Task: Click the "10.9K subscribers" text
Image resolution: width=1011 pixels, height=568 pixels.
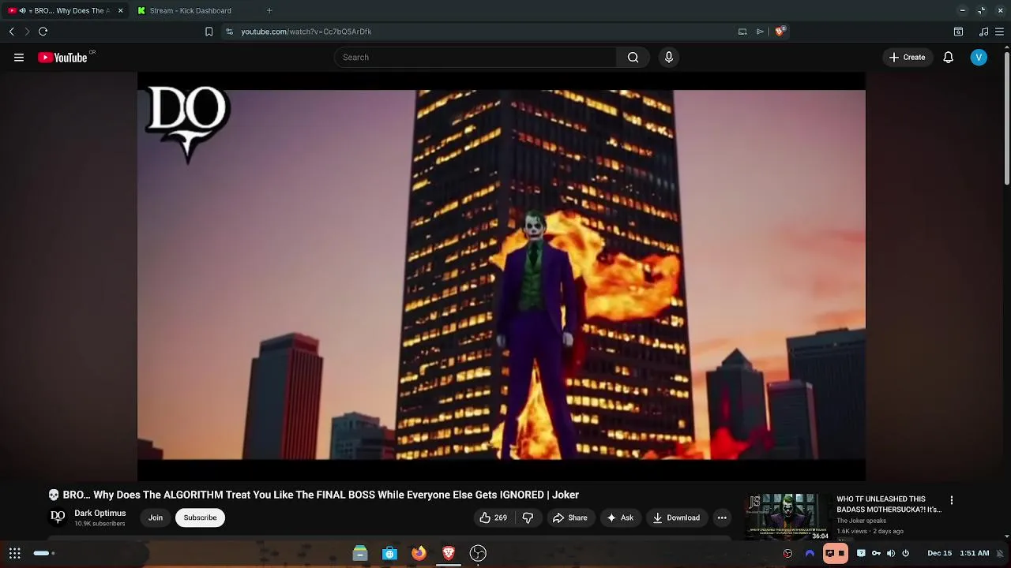Action: (x=100, y=524)
